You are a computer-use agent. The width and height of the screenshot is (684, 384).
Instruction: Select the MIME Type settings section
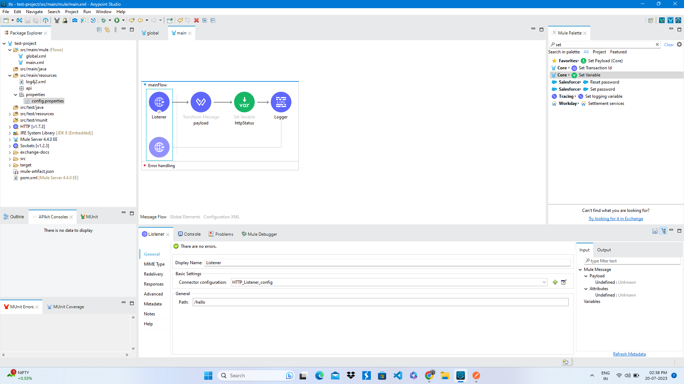(x=154, y=264)
